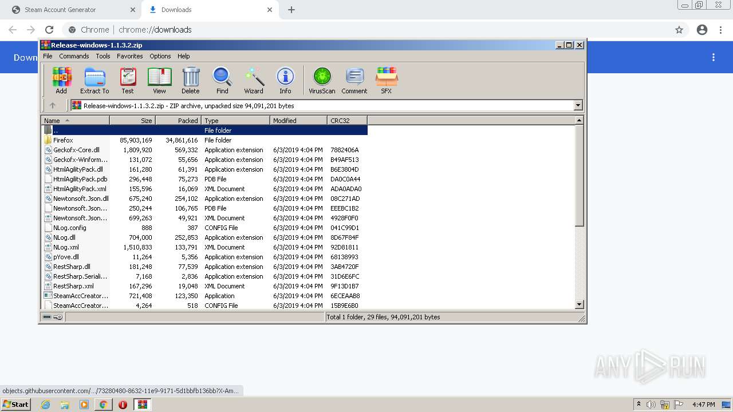The height and width of the screenshot is (412, 733).
Task: Show archive Info
Action: 285,81
